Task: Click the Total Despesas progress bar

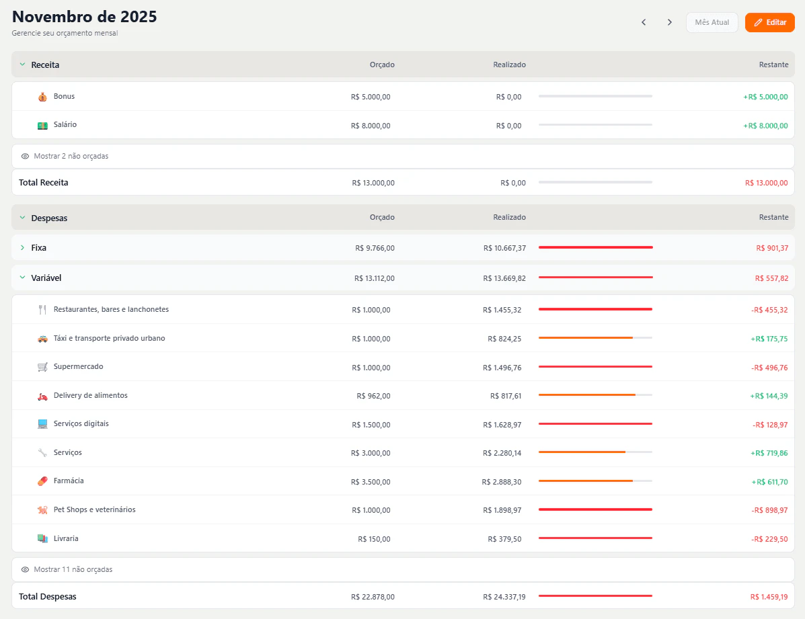Action: (595, 596)
